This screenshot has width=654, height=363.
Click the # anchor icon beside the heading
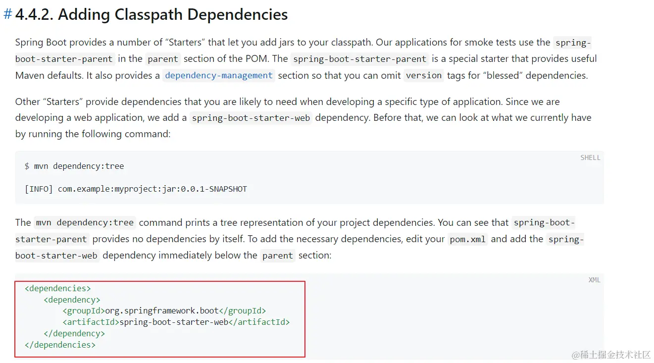point(7,14)
